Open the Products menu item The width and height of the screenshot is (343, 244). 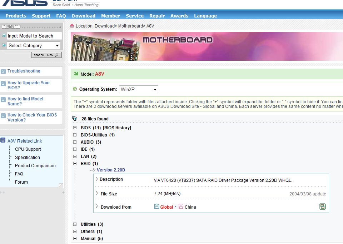pos(16,16)
